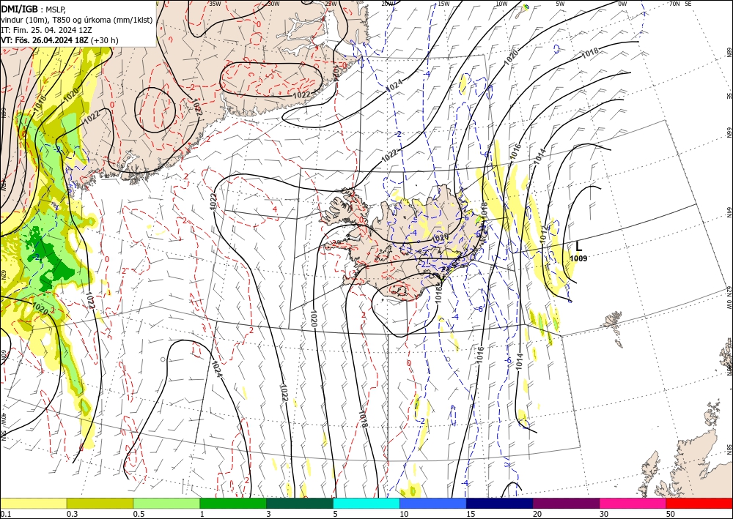
Task: Choose the purple 20–30 legend swatch
Action: click(x=566, y=503)
